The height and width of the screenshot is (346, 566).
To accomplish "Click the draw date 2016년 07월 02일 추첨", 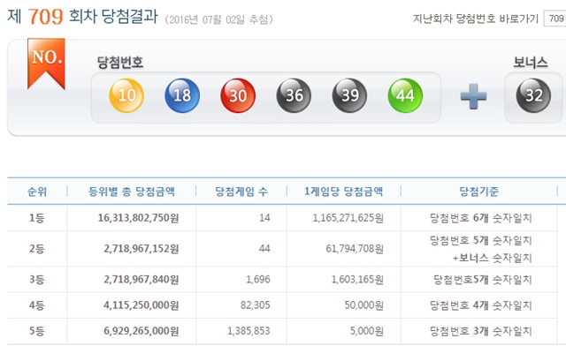I will (x=218, y=19).
